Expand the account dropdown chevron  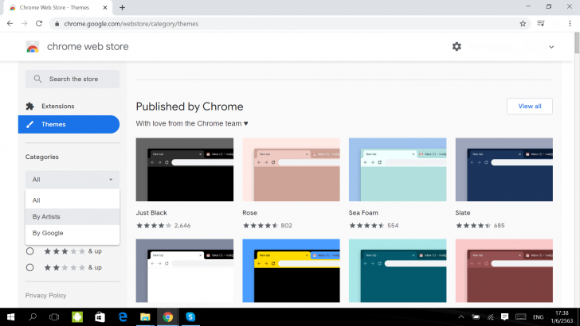click(551, 47)
